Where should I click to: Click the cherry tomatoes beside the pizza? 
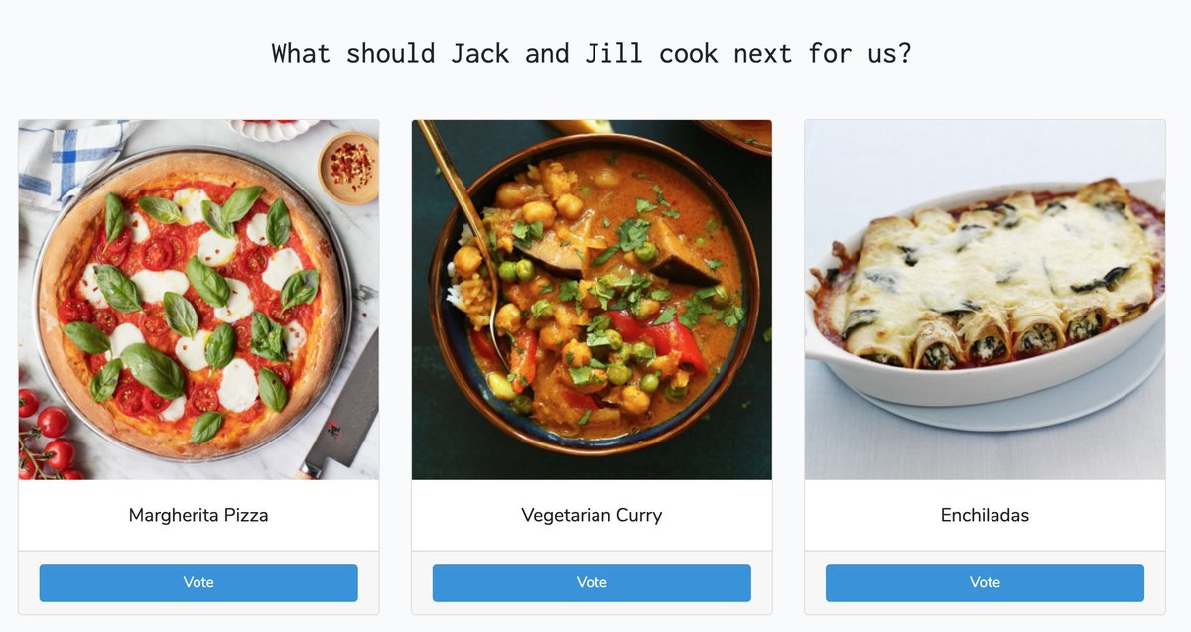47,435
